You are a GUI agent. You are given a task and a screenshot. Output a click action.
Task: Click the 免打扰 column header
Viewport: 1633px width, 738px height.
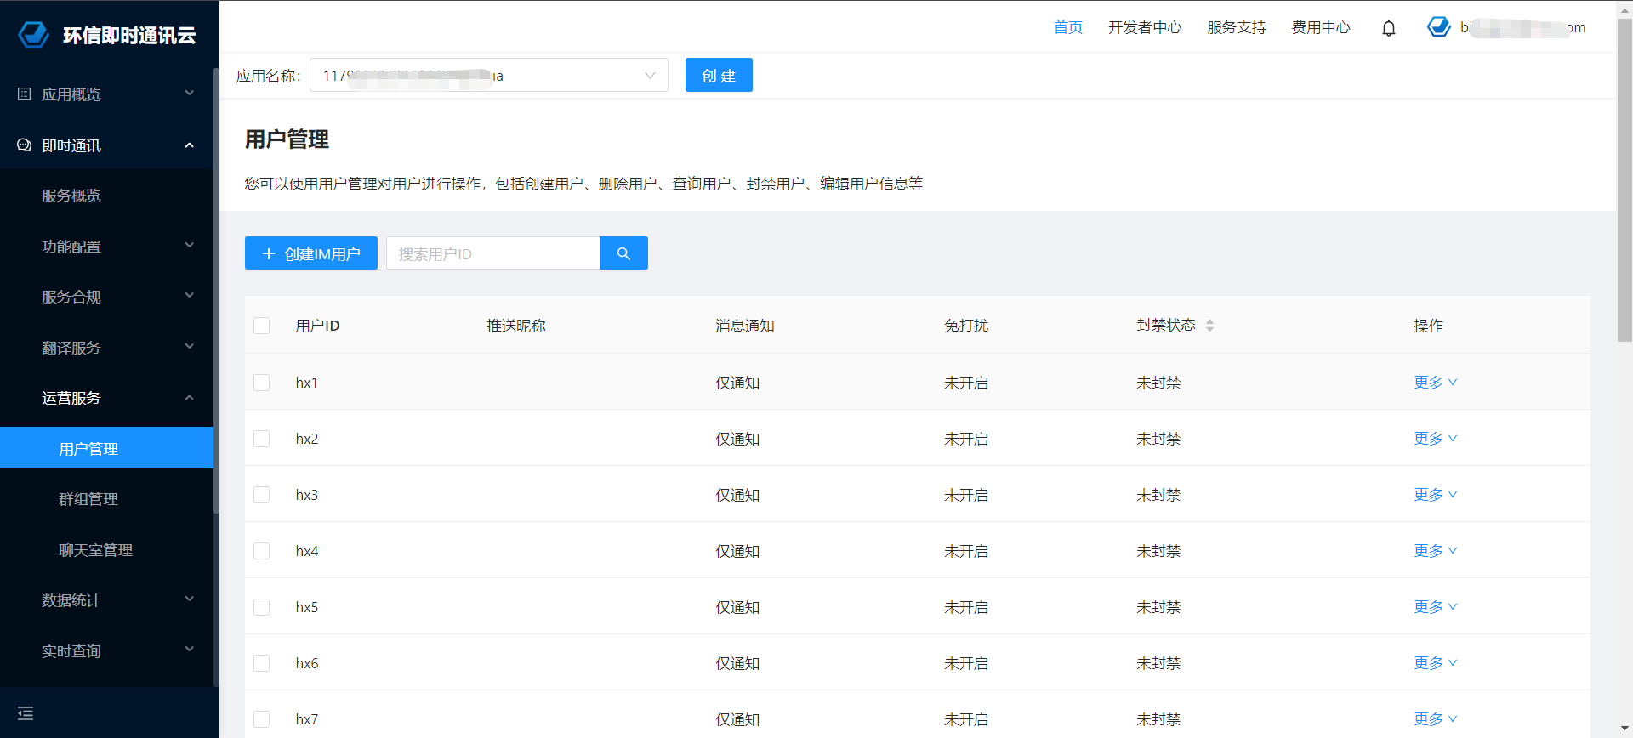[x=966, y=326]
